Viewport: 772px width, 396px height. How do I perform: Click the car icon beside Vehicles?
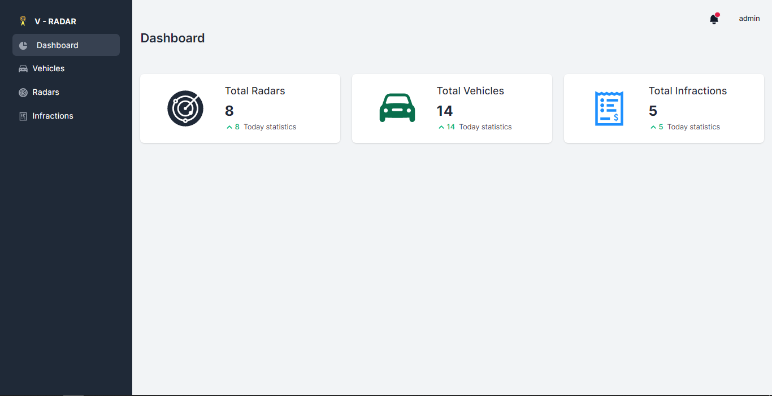pos(23,68)
